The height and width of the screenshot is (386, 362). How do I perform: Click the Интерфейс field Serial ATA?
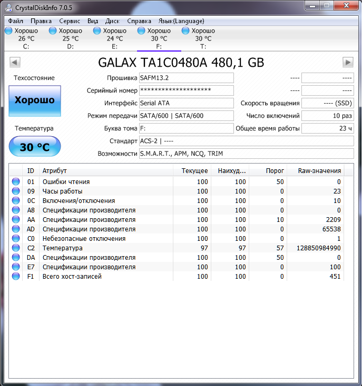[187, 103]
